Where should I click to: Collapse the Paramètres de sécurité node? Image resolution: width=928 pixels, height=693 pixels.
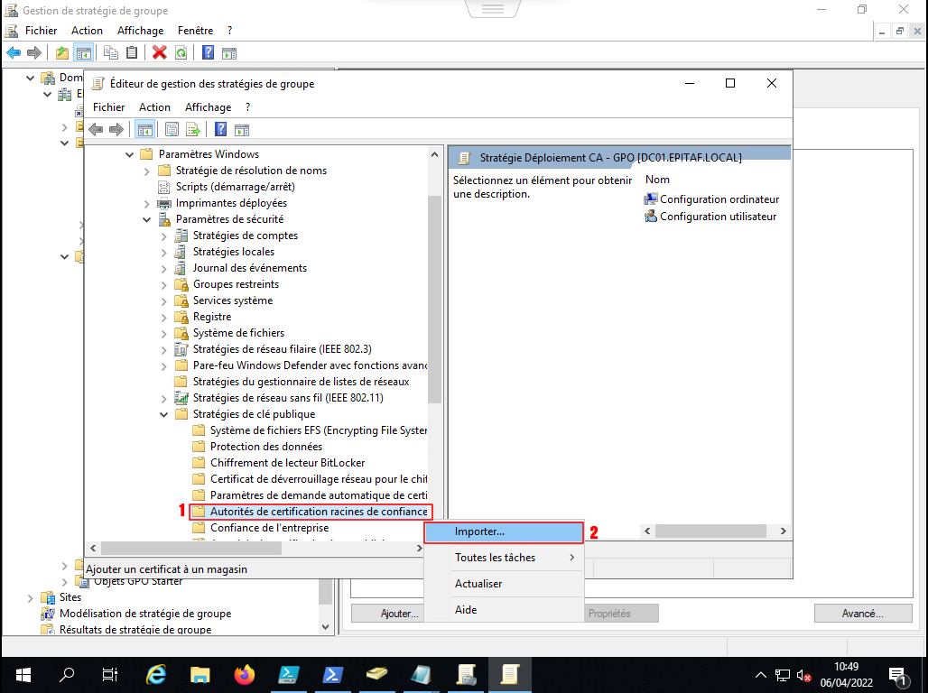pos(147,219)
